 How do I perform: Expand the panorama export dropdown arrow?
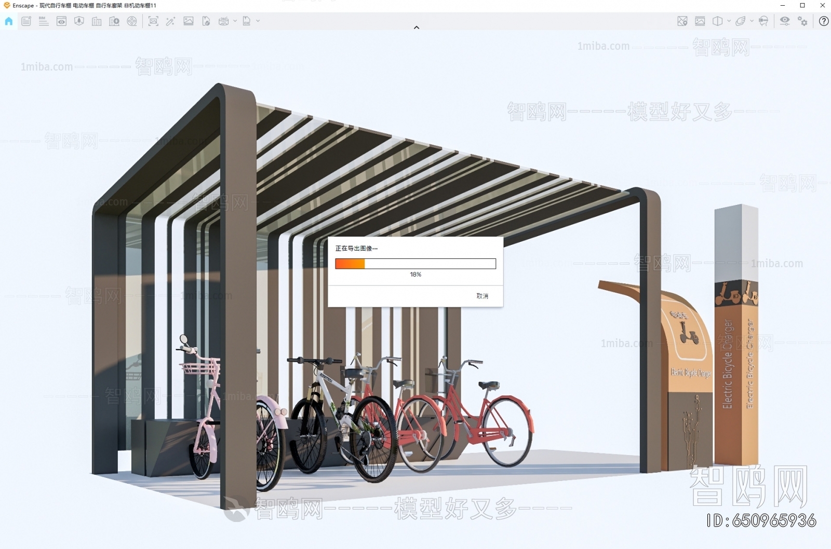235,21
